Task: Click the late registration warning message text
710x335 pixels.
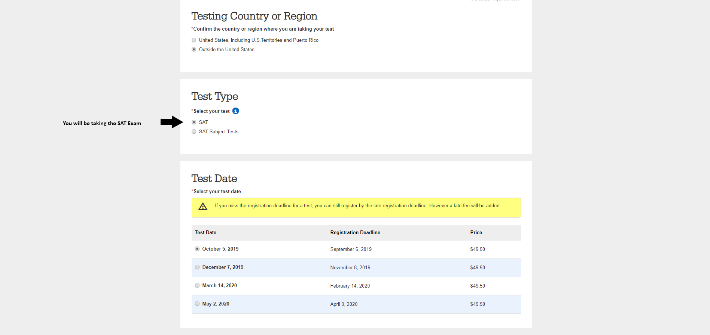Action: pyautogui.click(x=357, y=206)
